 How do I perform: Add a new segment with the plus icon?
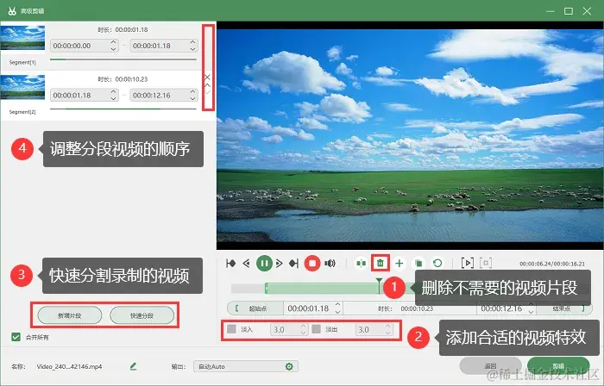pyautogui.click(x=400, y=264)
